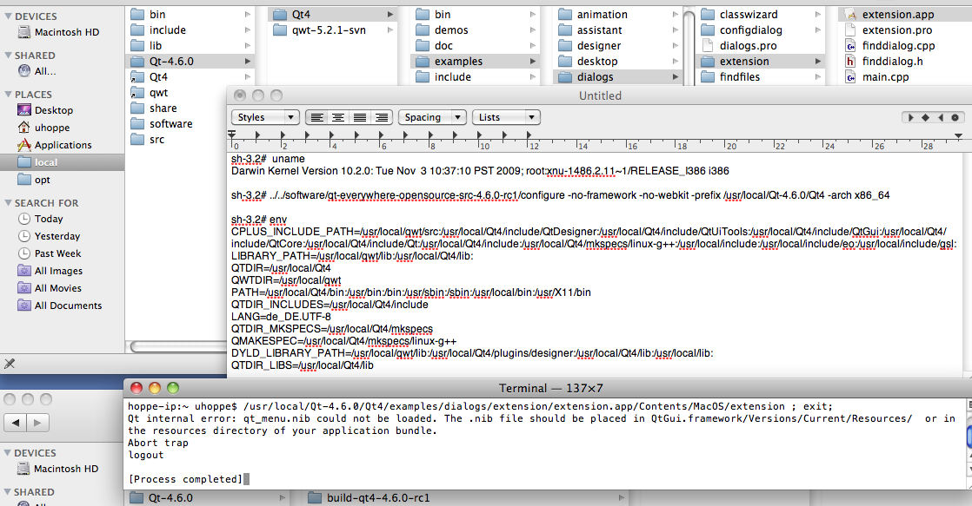The width and height of the screenshot is (972, 506).
Task: Go forward in lower Finder window
Action: tap(37, 423)
